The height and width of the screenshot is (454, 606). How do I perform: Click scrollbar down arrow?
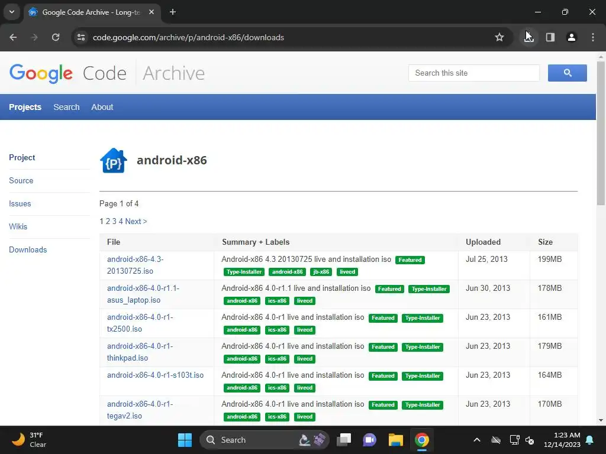click(x=601, y=420)
